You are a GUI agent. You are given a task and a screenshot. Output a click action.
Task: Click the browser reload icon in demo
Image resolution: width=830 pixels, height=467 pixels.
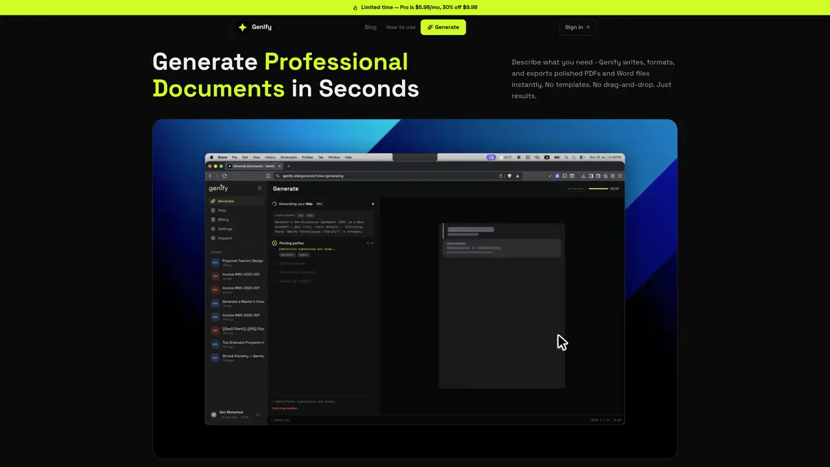point(224,176)
